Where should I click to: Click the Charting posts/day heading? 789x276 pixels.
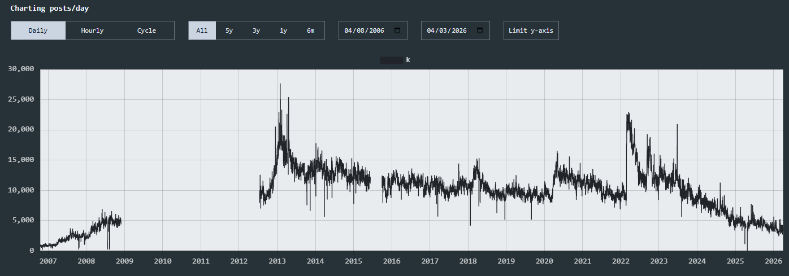(x=50, y=8)
